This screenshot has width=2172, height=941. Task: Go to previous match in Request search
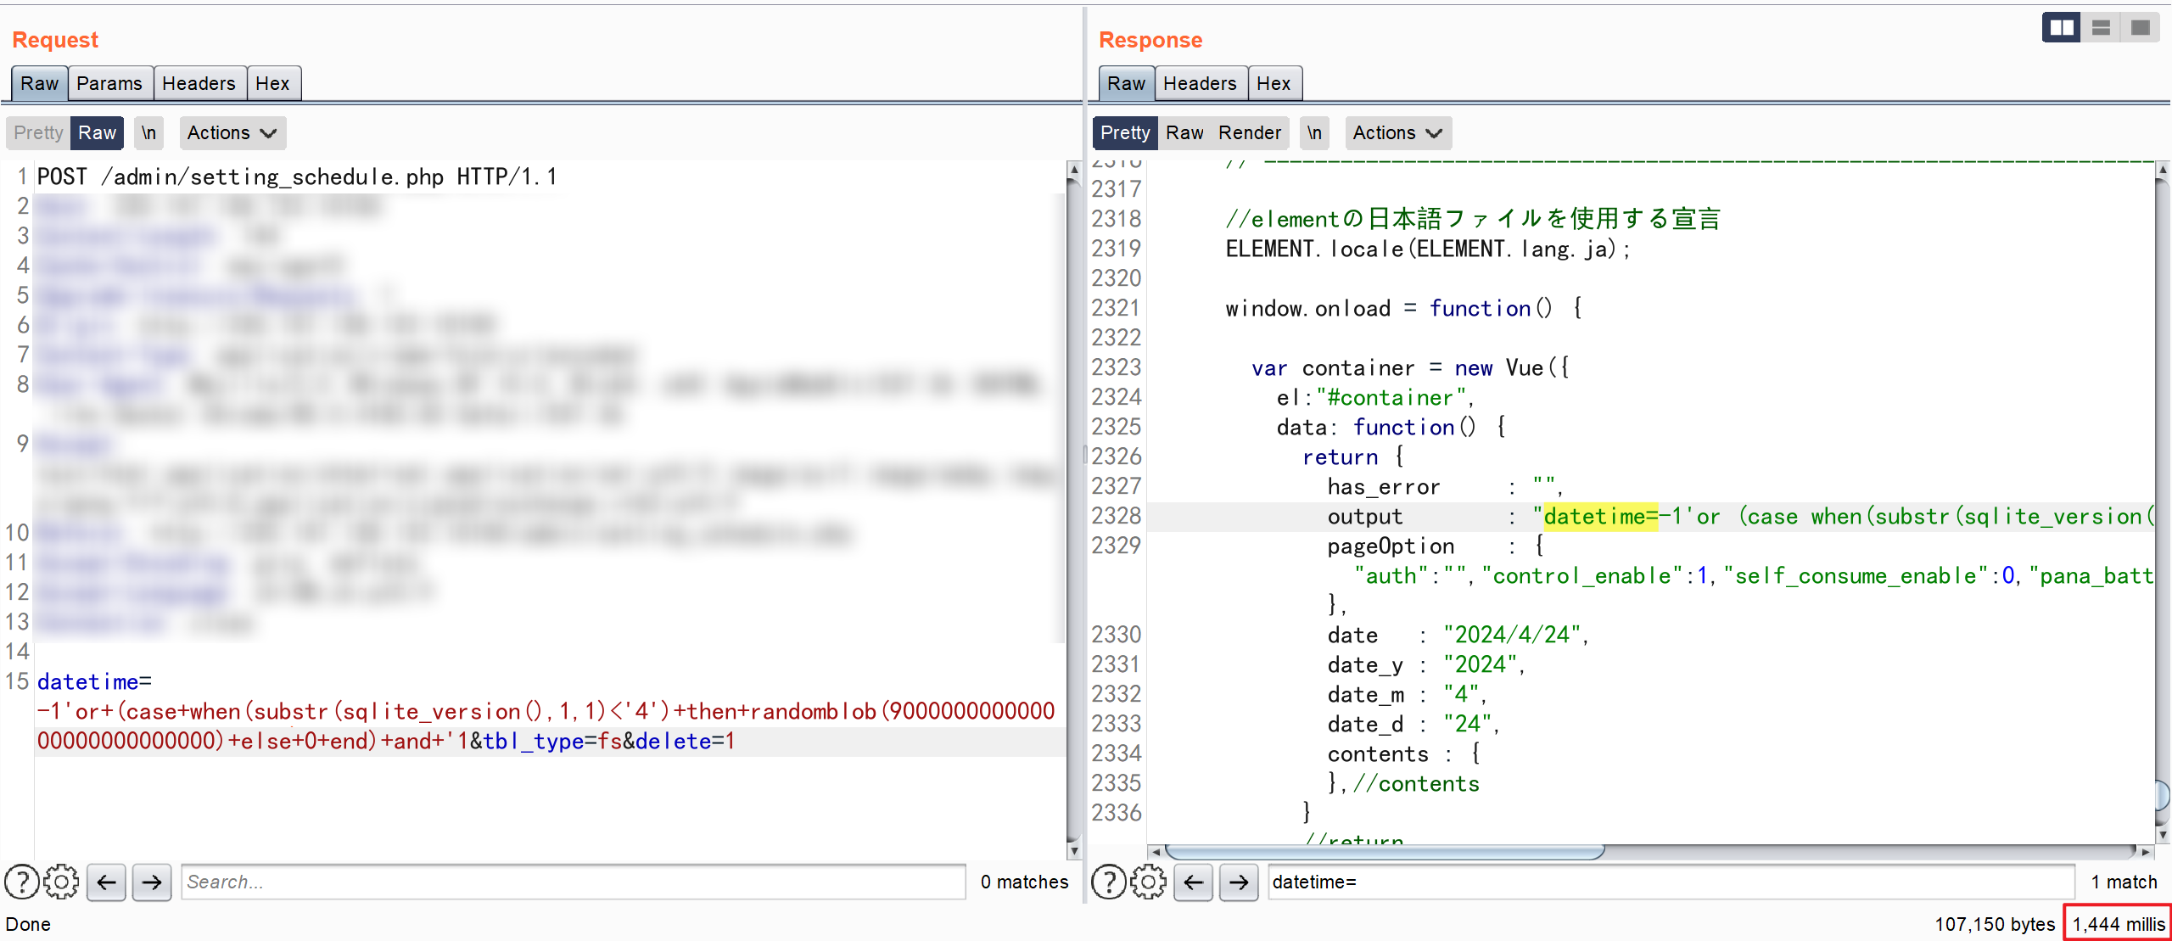click(x=106, y=882)
